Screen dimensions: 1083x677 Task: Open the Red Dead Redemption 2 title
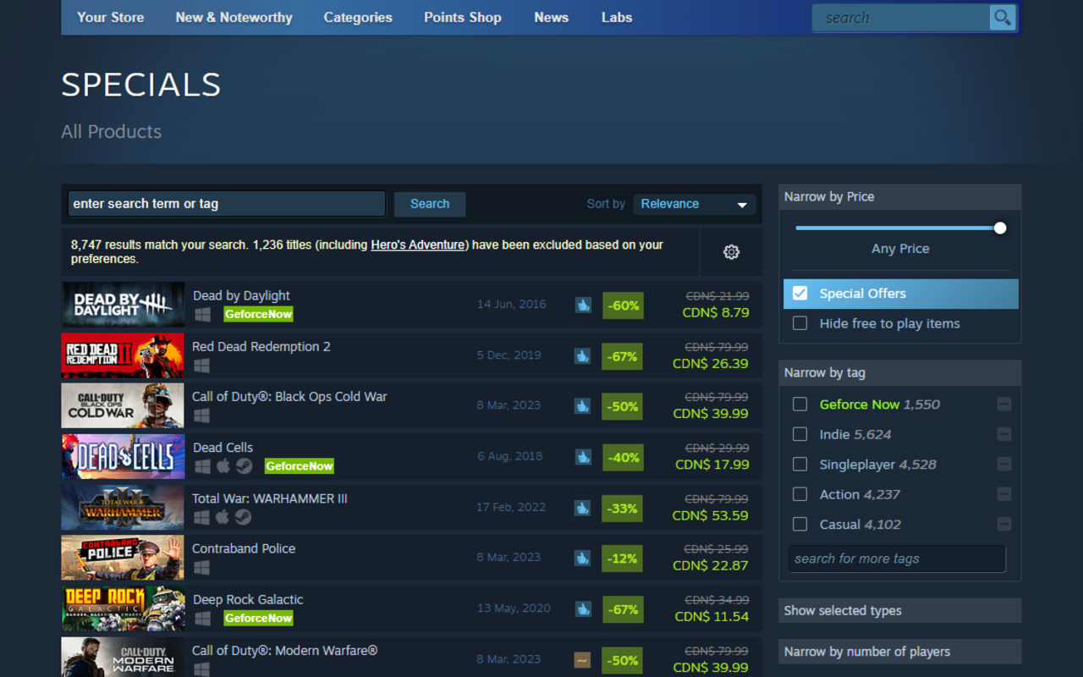coord(261,346)
